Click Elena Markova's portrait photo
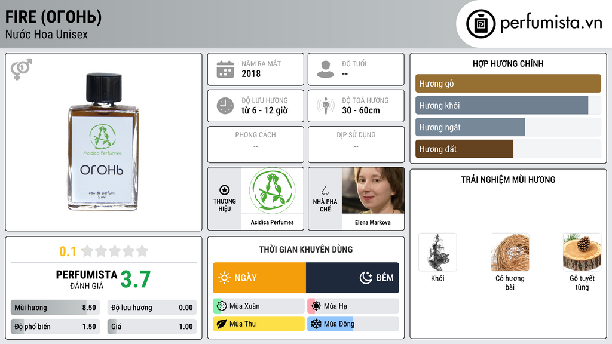612x344 pixels. click(x=373, y=191)
